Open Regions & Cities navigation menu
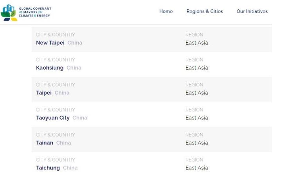The height and width of the screenshot is (184, 286). (x=205, y=11)
